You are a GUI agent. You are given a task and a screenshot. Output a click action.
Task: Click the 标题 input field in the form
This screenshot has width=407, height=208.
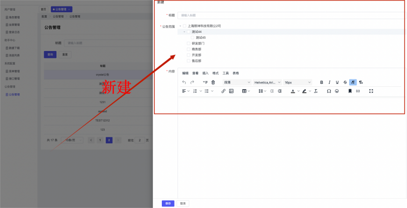point(289,15)
